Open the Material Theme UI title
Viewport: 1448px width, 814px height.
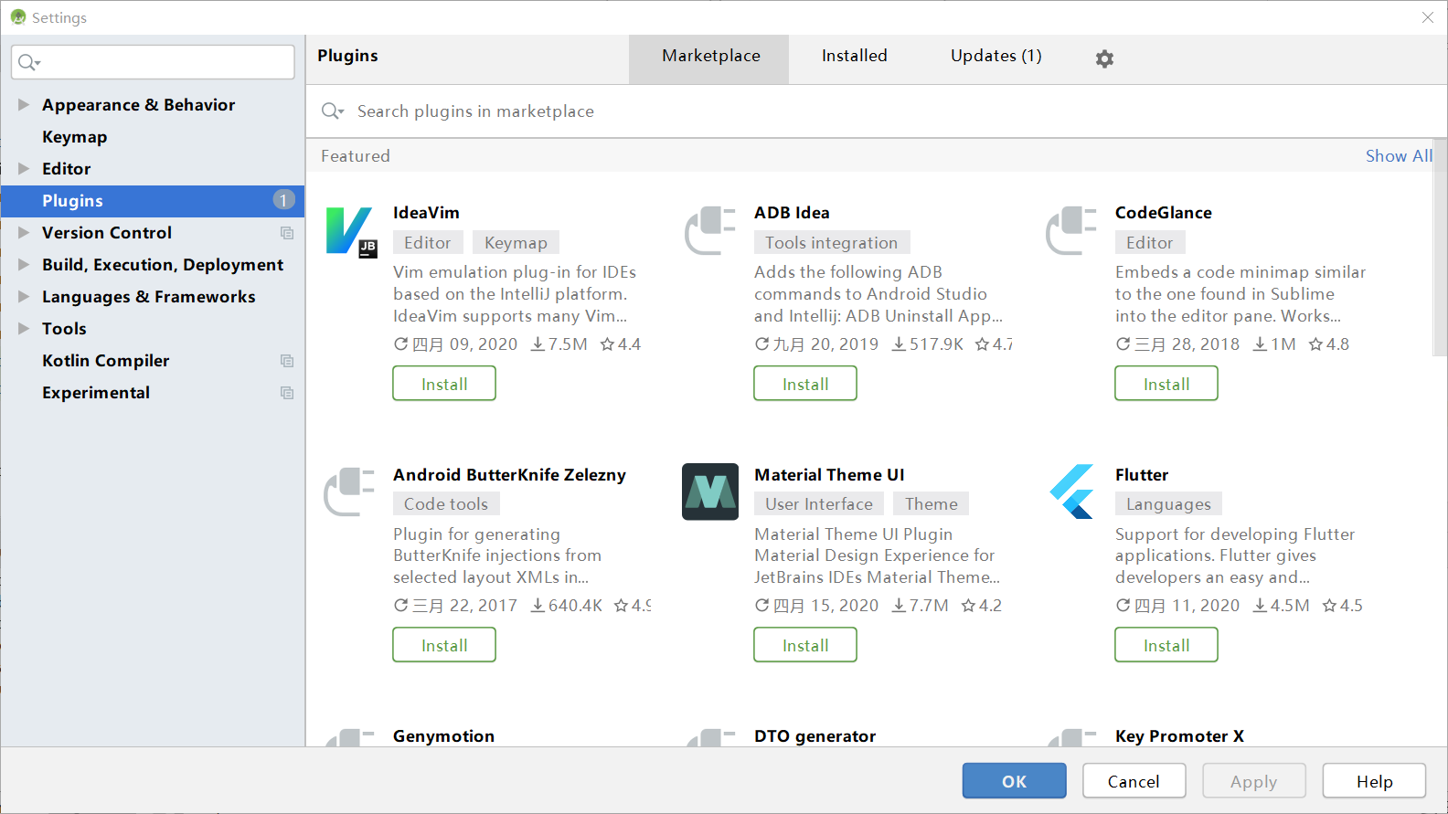tap(829, 475)
